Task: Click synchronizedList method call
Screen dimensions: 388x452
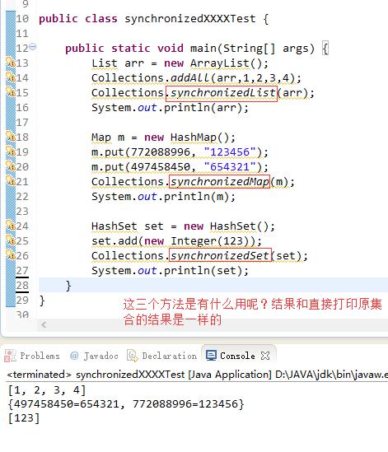Action: 222,93
